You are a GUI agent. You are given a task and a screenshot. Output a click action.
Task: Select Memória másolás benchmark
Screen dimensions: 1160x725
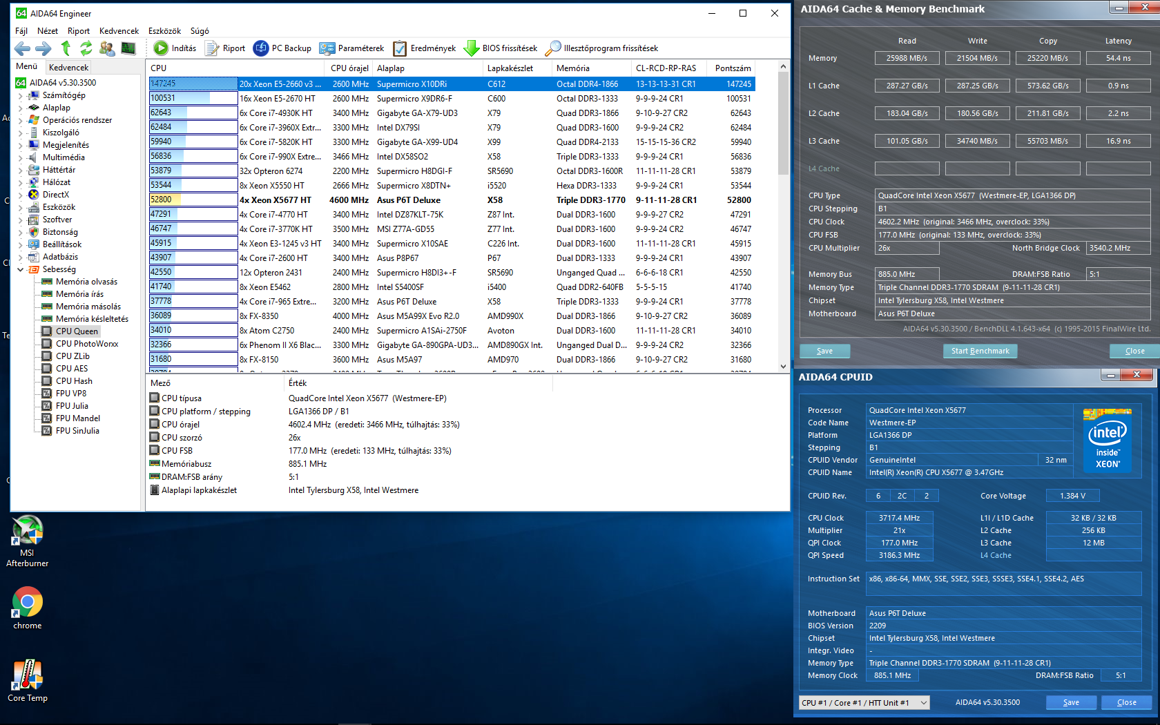[x=88, y=307]
